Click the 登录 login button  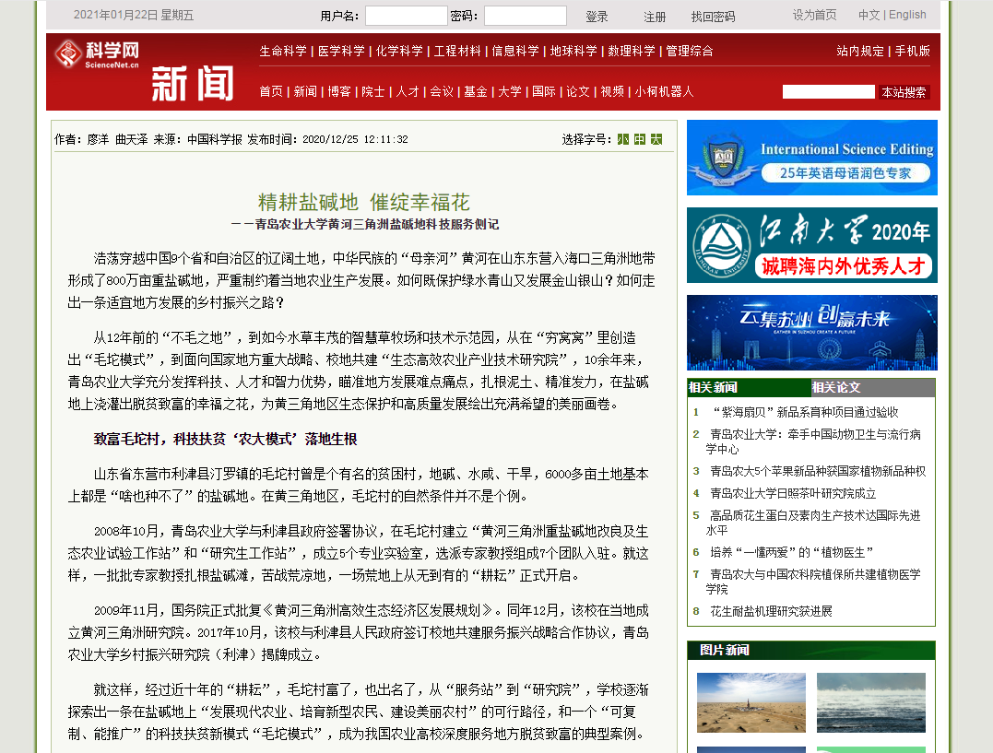[x=597, y=17]
